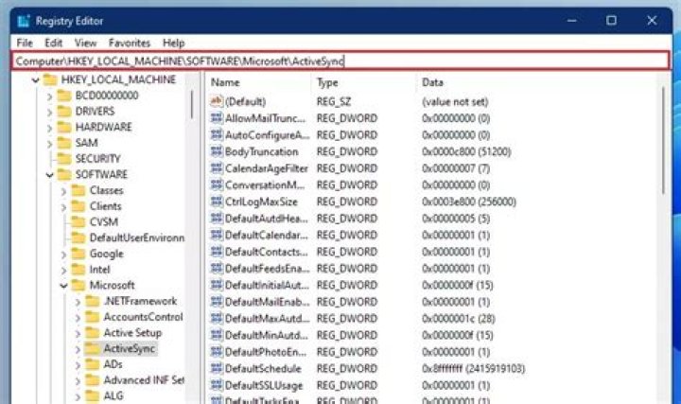
Task: Click the Registry Editor app icon in title bar
Action: coord(24,21)
